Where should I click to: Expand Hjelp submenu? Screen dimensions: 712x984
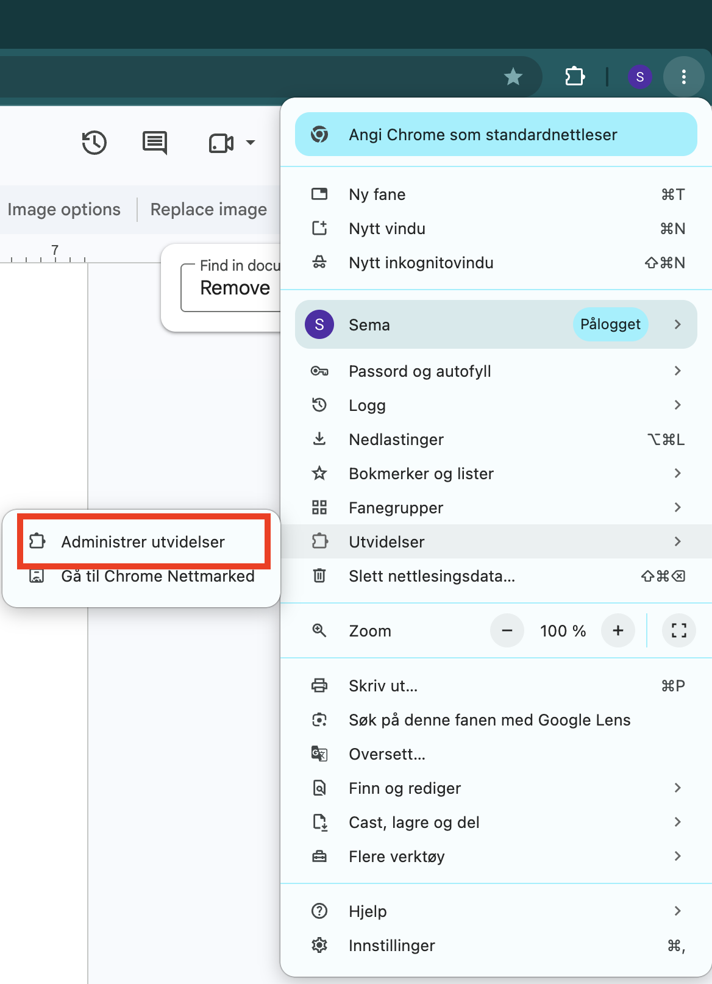[496, 911]
